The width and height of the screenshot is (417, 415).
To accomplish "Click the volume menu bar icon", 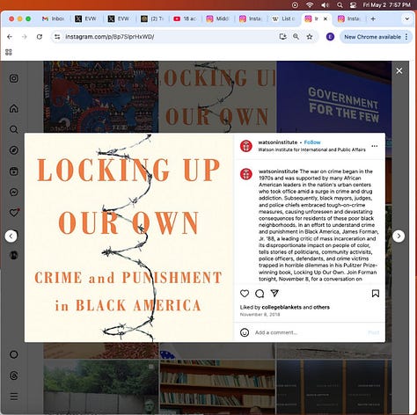I will pyautogui.click(x=325, y=5).
